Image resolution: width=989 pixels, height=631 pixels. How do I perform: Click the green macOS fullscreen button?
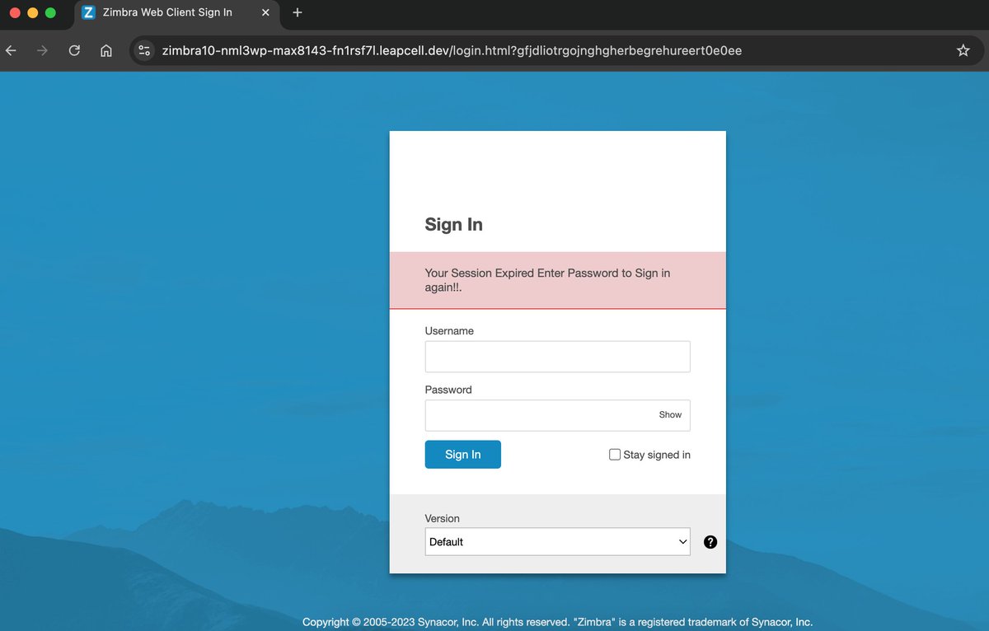(x=51, y=12)
